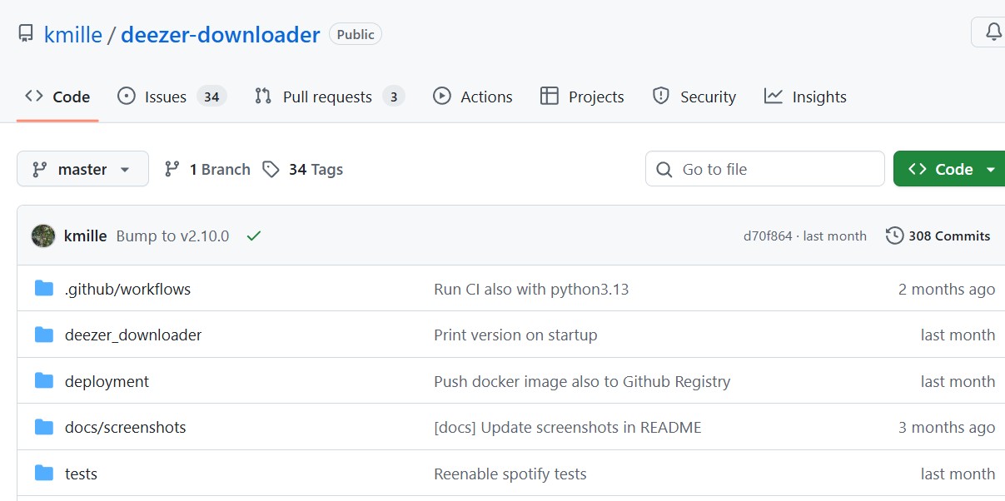Image resolution: width=1005 pixels, height=501 pixels.
Task: Open commit Run CI also with python3.13
Action: (531, 289)
